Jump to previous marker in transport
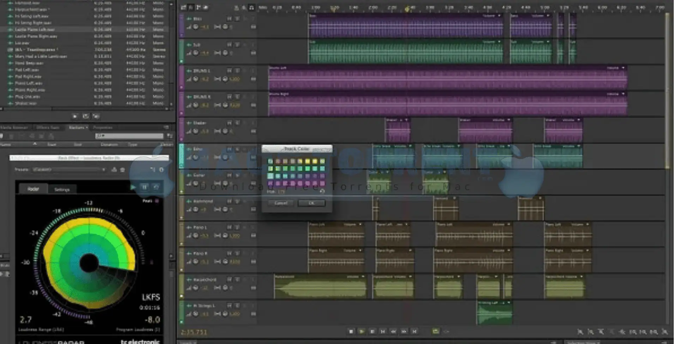 coord(383,331)
